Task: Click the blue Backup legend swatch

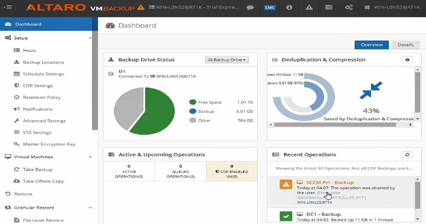Action: pos(193,111)
